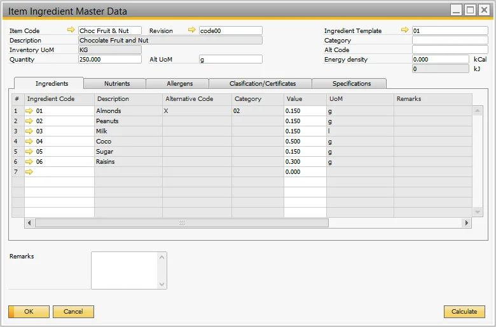Select the Value cell for Coco
Viewport: 496px width, 327px height.
coord(305,141)
